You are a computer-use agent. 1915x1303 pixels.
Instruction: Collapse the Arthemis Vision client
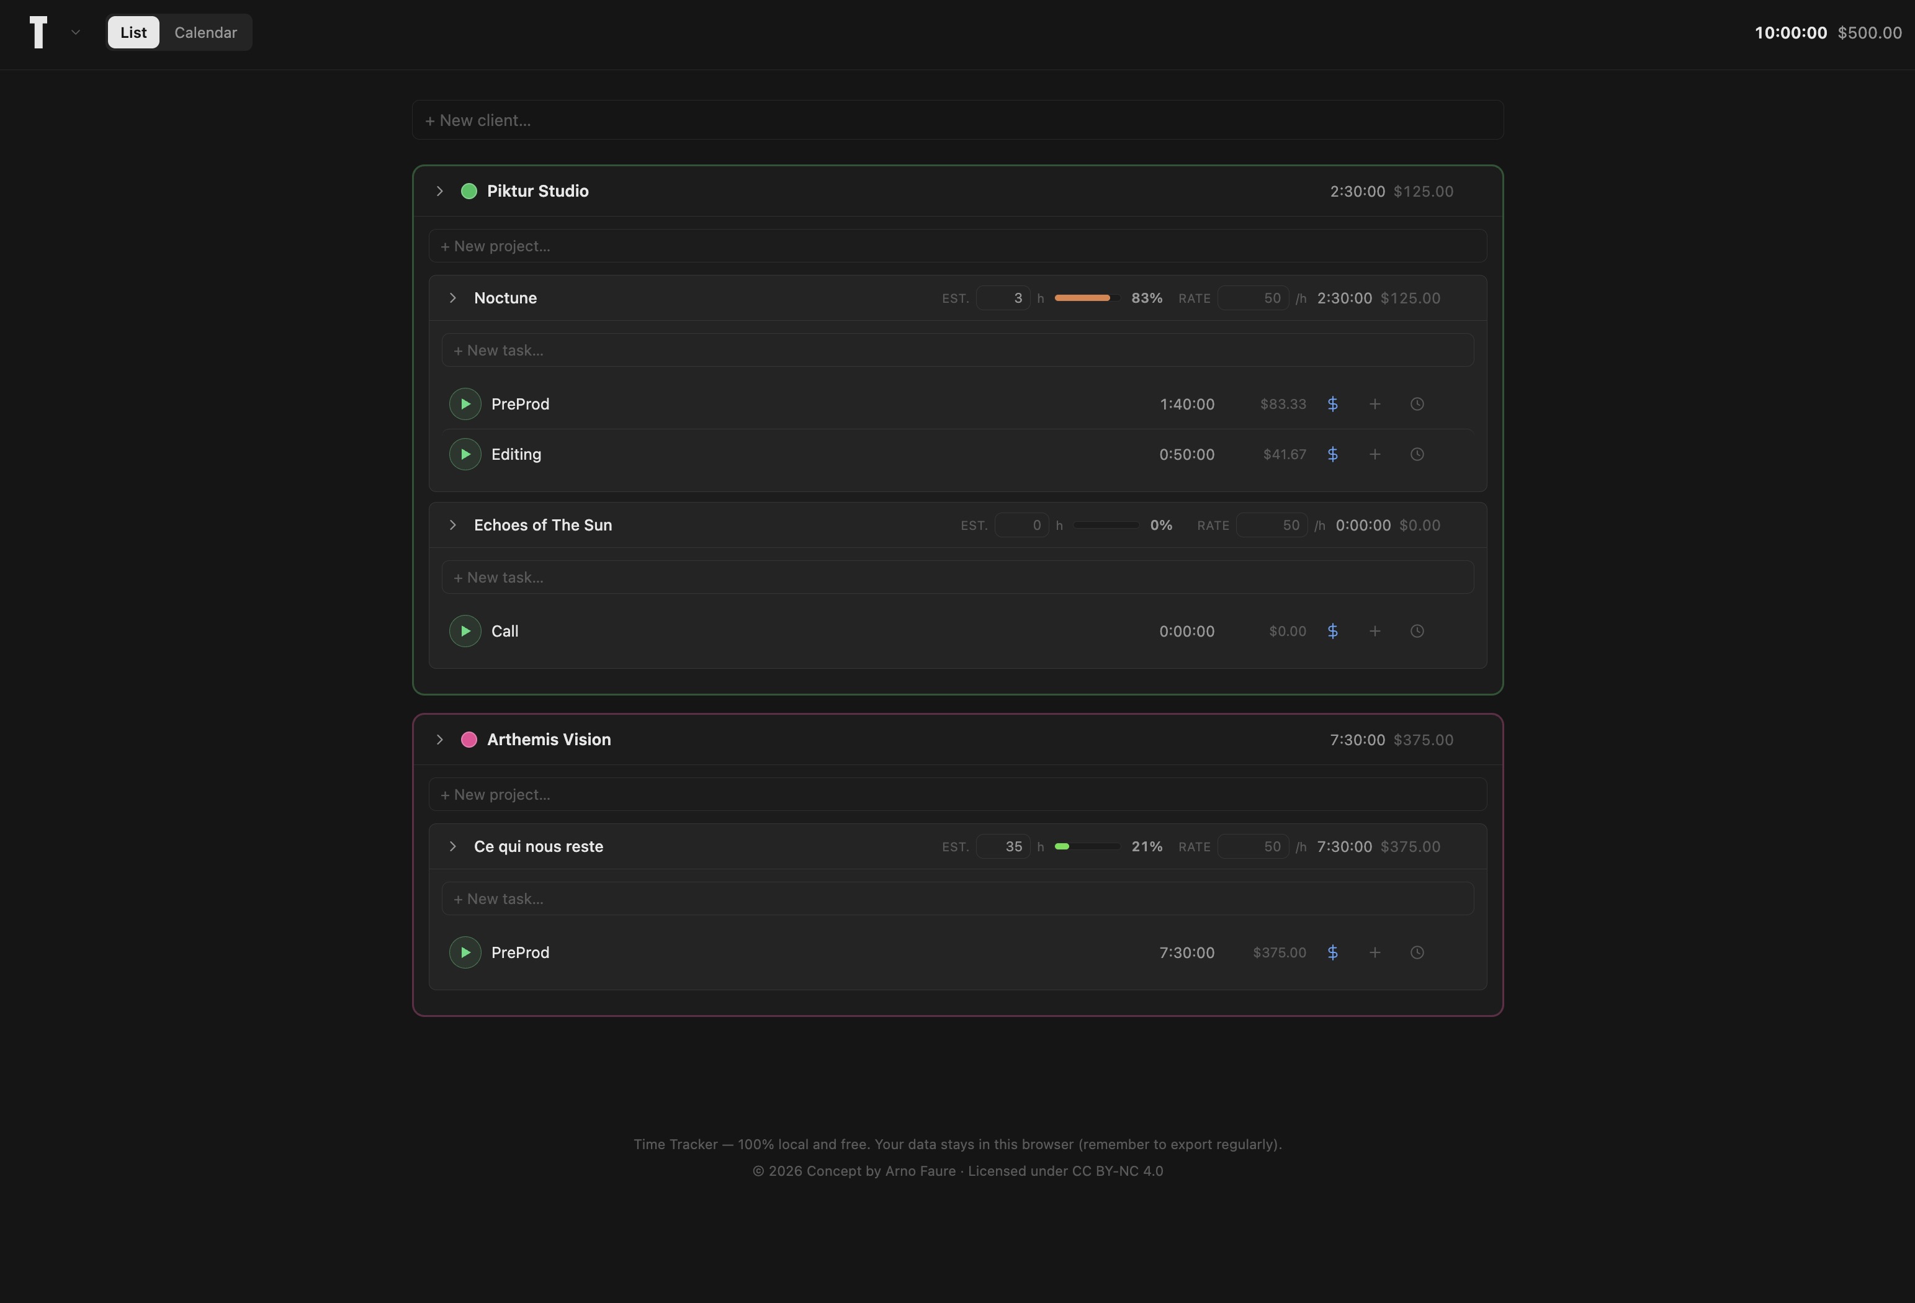[x=439, y=740]
